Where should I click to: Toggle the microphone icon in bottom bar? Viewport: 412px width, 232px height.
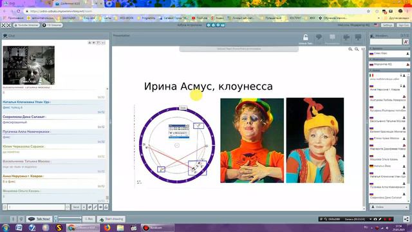[13, 219]
